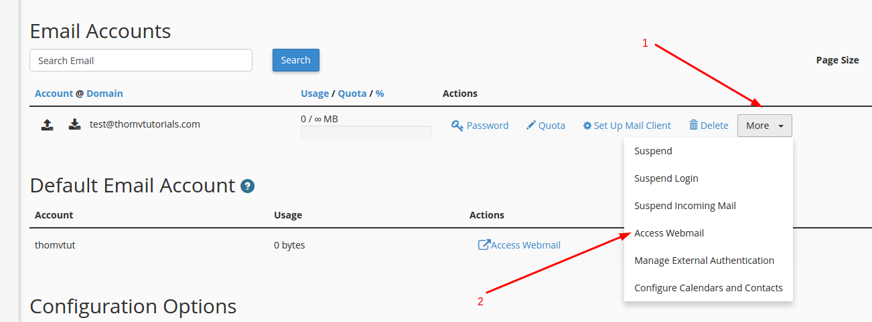This screenshot has height=322, width=872.
Task: Focus the Search Email input field
Action: coord(141,60)
